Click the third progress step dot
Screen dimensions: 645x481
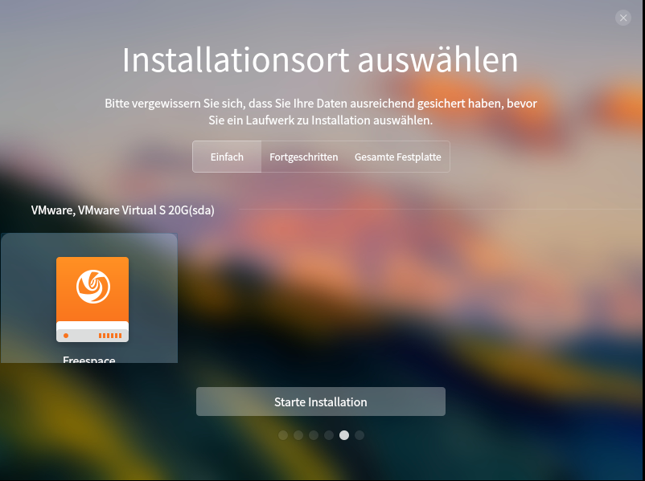pos(314,435)
